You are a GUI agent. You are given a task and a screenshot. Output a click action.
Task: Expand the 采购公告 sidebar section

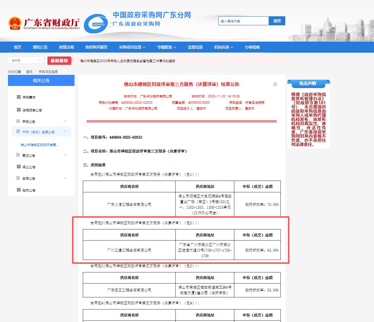[65, 121]
